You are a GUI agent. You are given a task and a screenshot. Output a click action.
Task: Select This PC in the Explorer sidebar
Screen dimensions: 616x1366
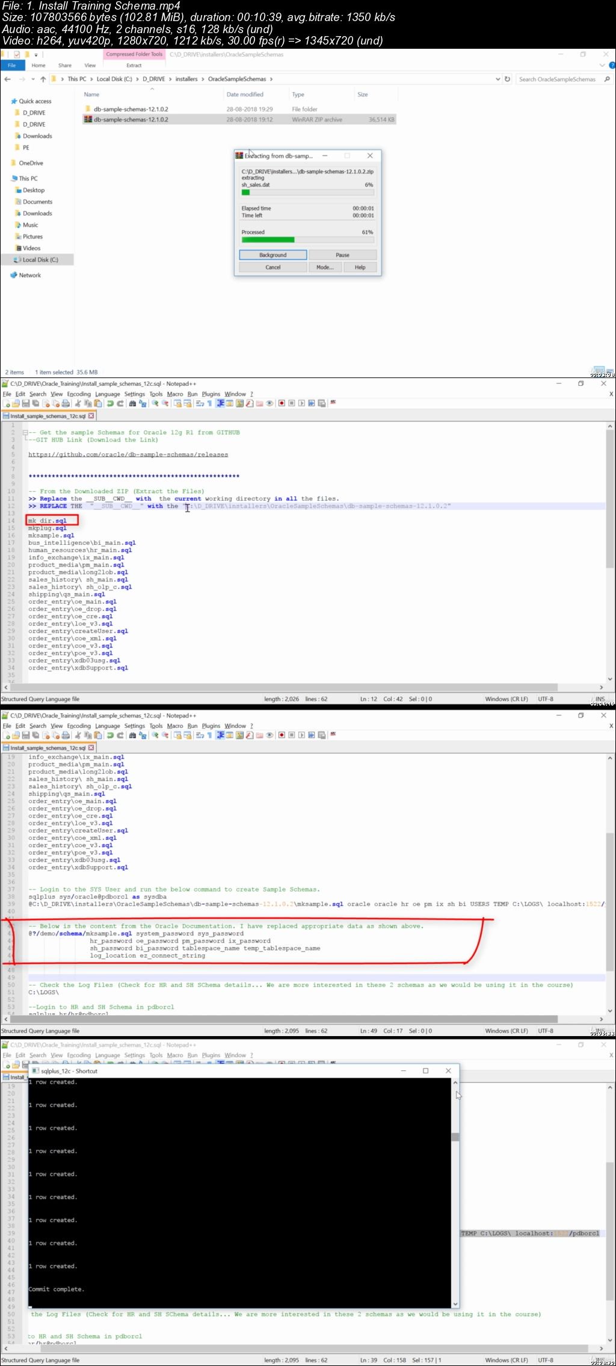click(28, 178)
